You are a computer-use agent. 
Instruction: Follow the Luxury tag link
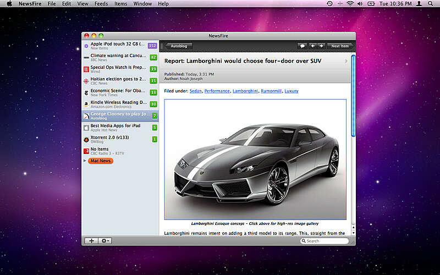[x=291, y=91]
